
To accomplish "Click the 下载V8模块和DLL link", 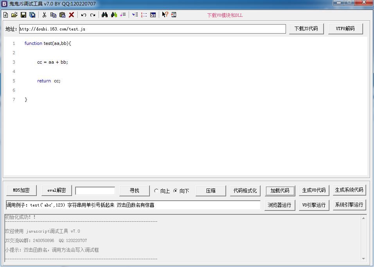I will click(x=225, y=15).
